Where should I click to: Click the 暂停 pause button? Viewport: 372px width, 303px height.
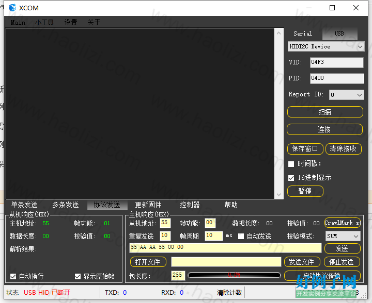tap(305, 191)
